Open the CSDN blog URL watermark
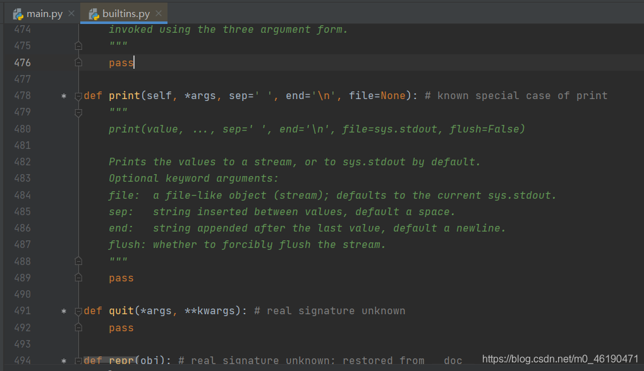This screenshot has height=371, width=644. coord(559,359)
